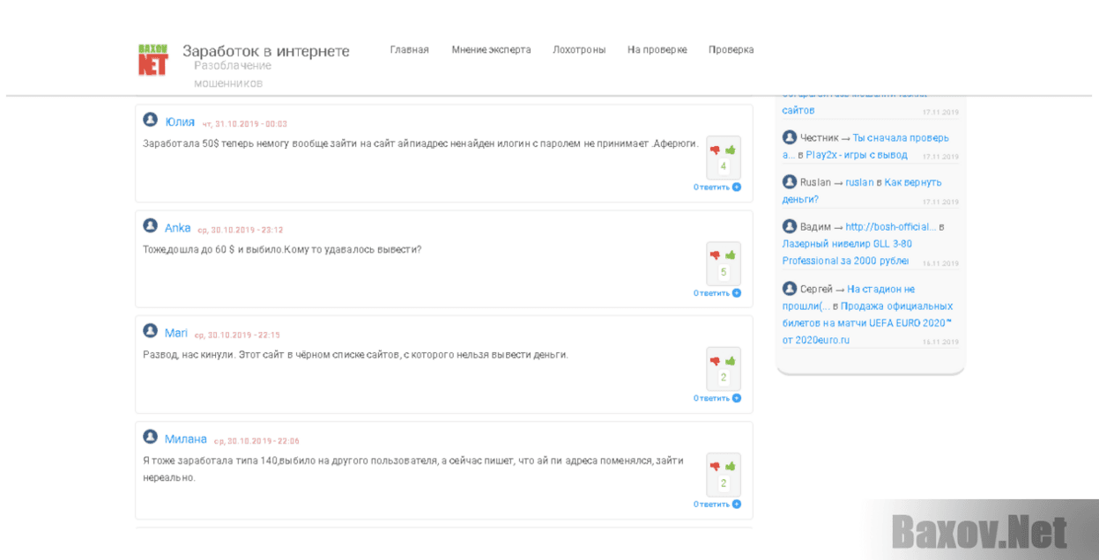This screenshot has width=1099, height=560.
Task: Click the Baxov.NET site logo
Action: click(152, 59)
